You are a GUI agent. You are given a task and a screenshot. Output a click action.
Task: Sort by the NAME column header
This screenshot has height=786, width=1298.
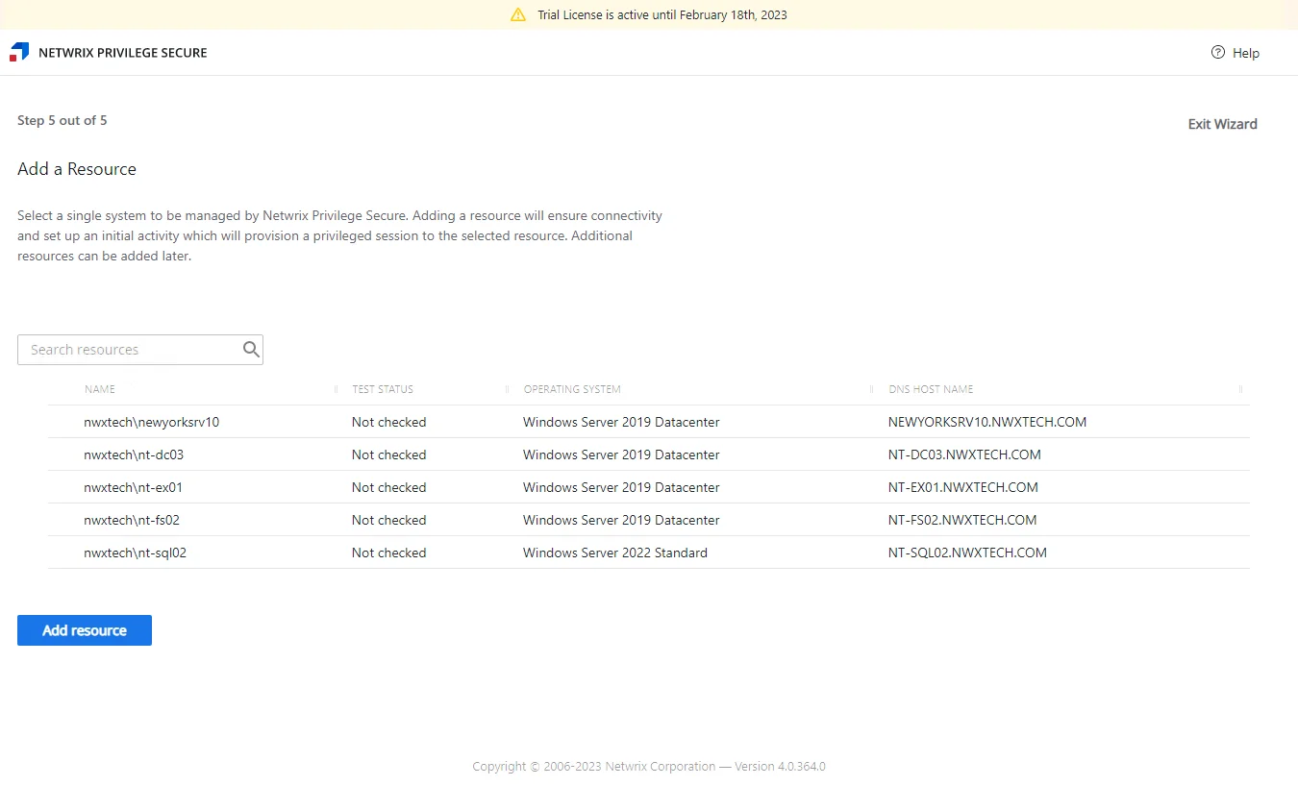point(100,389)
